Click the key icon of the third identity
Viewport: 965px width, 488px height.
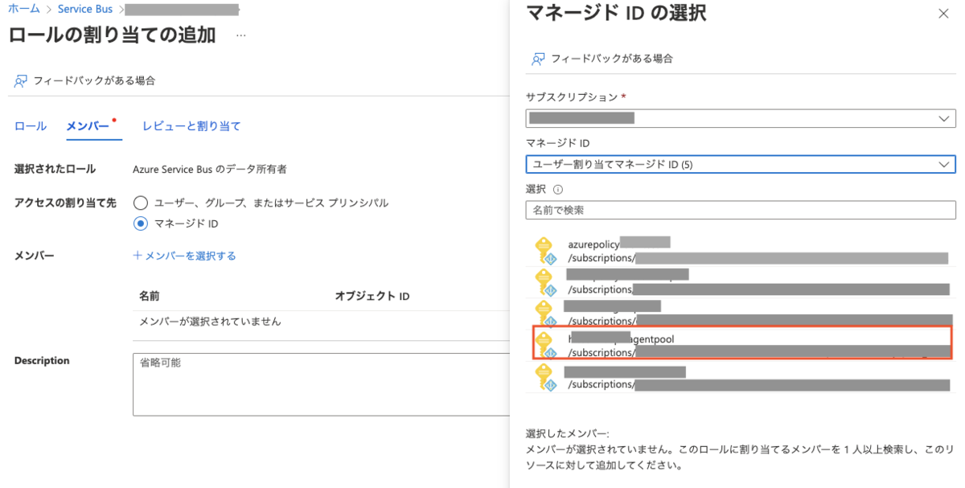546,313
